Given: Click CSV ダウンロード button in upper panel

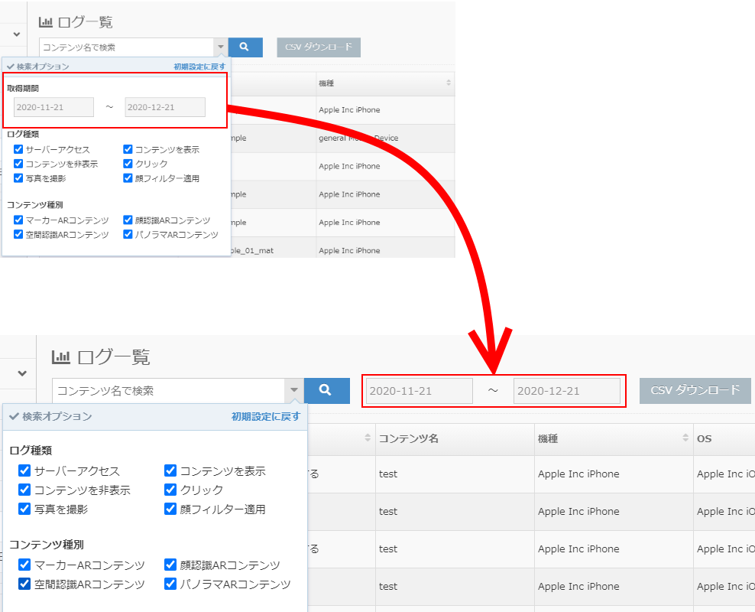Looking at the screenshot, I should click(x=319, y=47).
